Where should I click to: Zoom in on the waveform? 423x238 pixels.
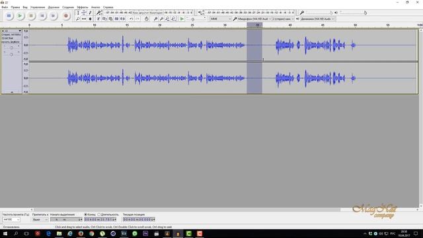(155, 19)
